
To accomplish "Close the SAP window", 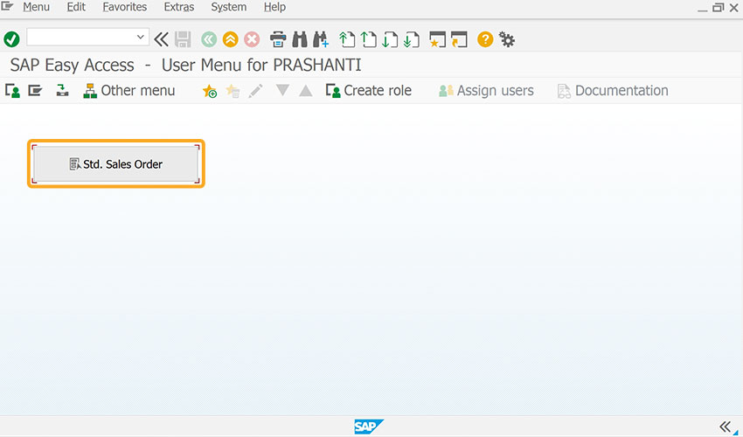I will [x=734, y=8].
